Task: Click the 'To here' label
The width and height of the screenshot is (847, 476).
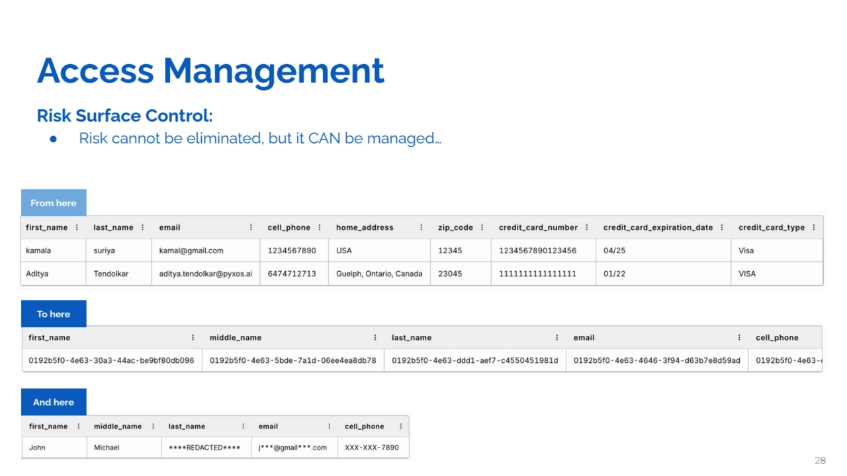Action: click(x=54, y=314)
